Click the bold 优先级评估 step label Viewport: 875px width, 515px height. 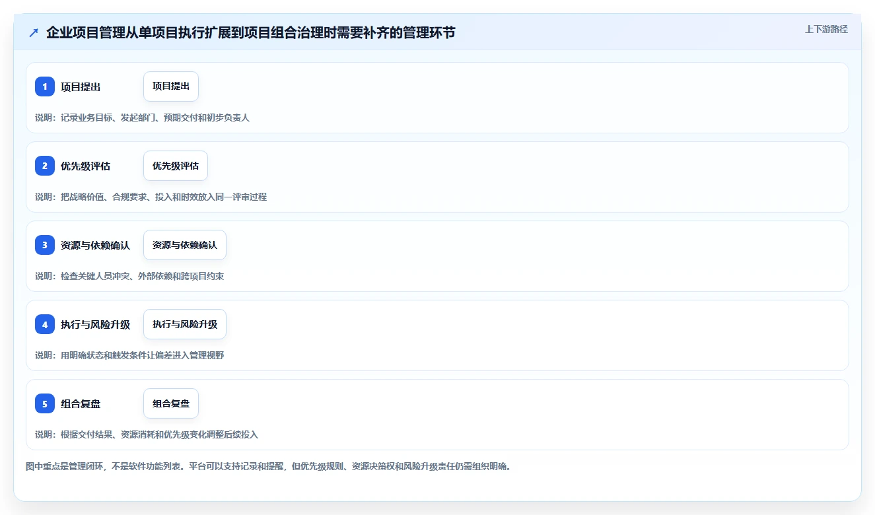(85, 166)
